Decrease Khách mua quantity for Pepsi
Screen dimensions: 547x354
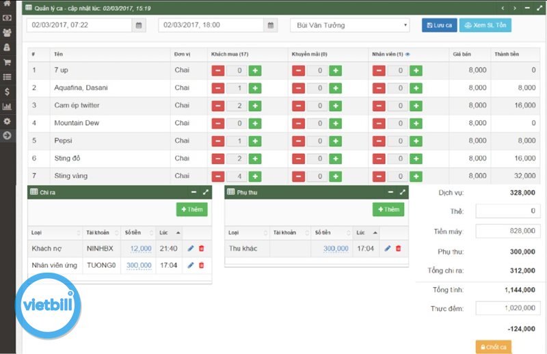(x=217, y=141)
